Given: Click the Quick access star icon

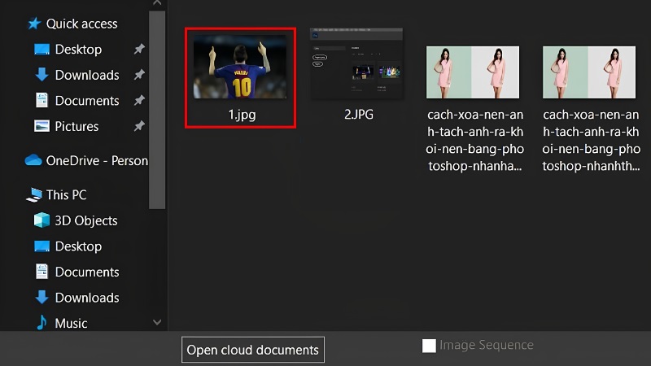Looking at the screenshot, I should (x=34, y=24).
